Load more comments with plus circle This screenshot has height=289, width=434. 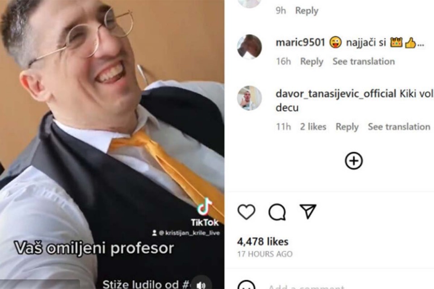click(354, 161)
